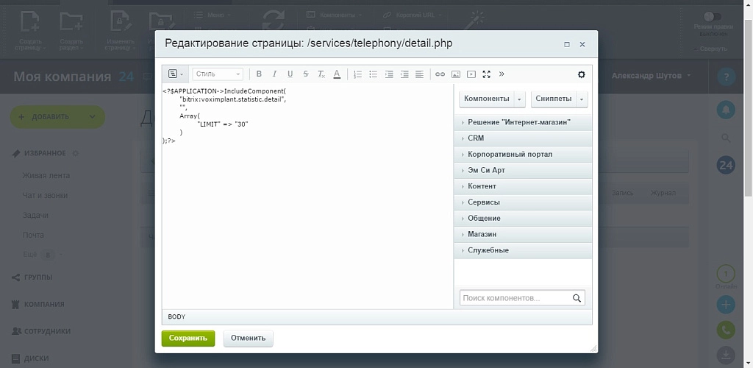The height and width of the screenshot is (368, 753).
Task: Open the editor view mode selector
Action: click(175, 74)
